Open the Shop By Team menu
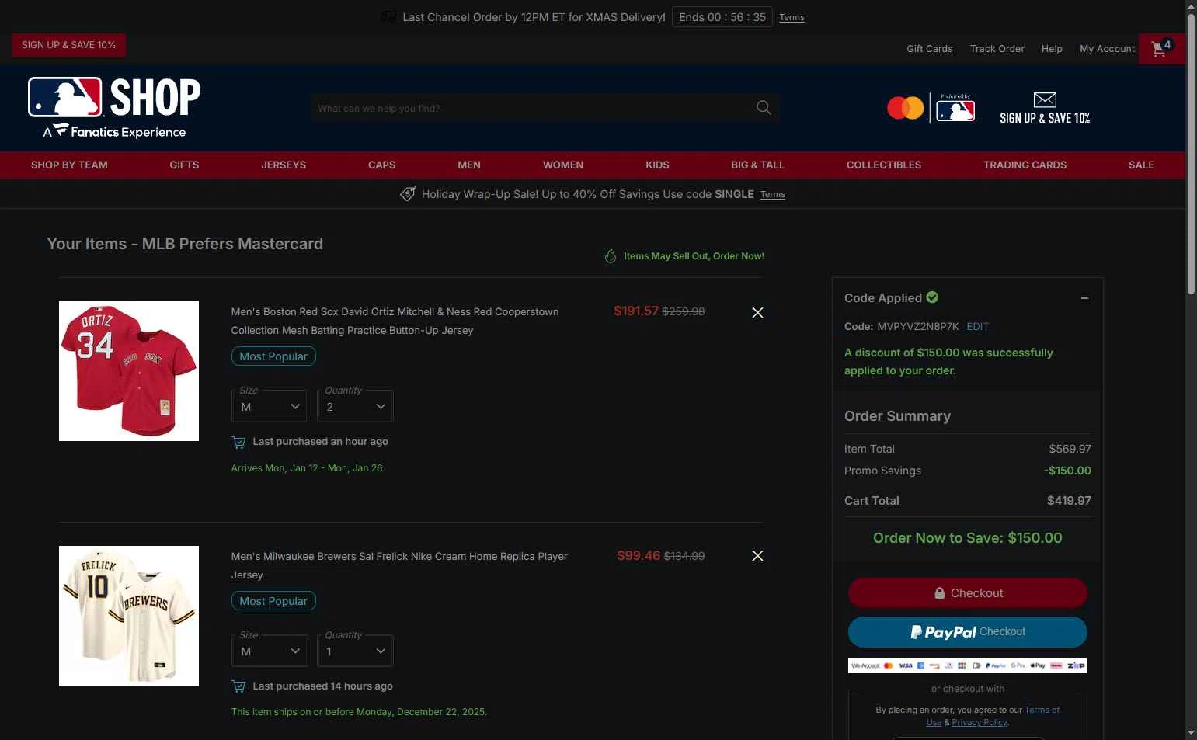 [69, 165]
